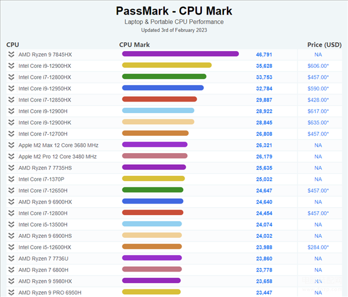This screenshot has width=348, height=297.
Task: Open the Apple M2 Pro 12 Core link
Action: tap(57, 157)
